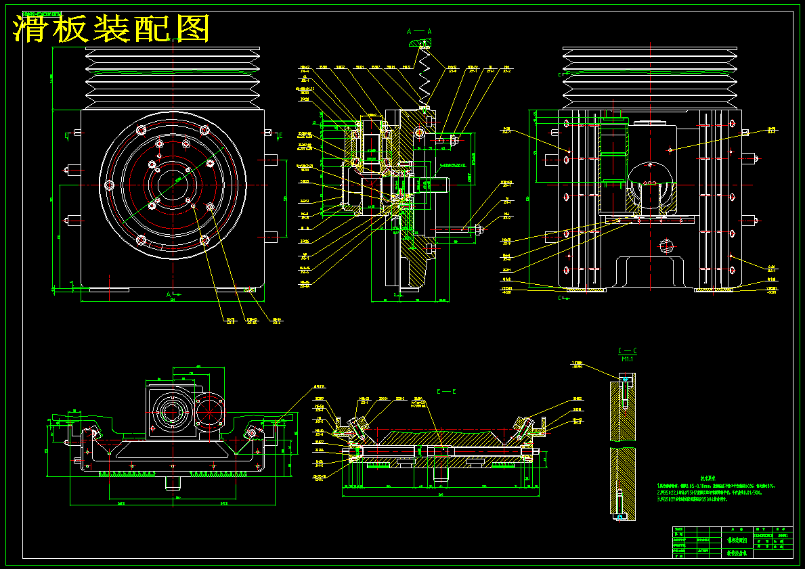Click the M1:1 scale text under C—C

(x=628, y=359)
